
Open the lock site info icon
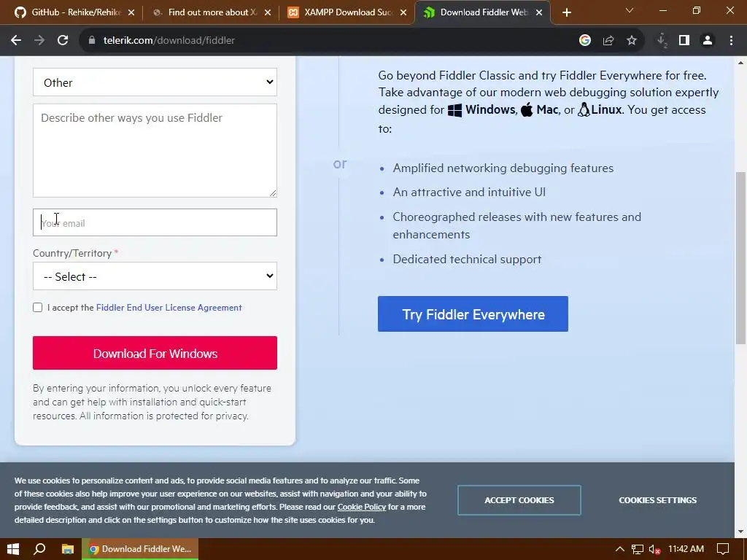click(x=92, y=41)
